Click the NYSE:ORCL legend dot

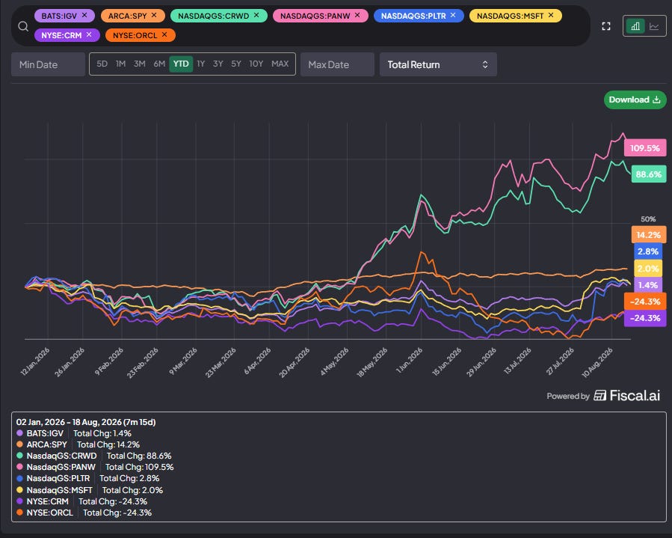pyautogui.click(x=19, y=513)
